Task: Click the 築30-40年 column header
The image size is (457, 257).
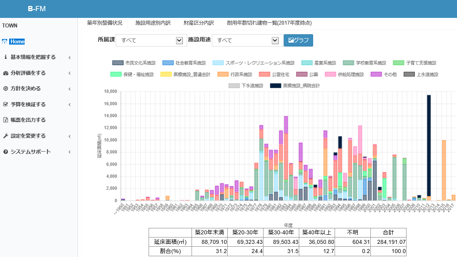Action: point(281,232)
